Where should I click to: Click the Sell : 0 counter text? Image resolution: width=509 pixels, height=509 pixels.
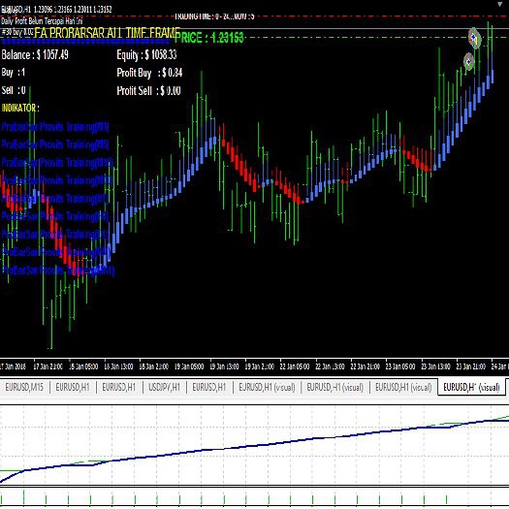click(x=14, y=90)
